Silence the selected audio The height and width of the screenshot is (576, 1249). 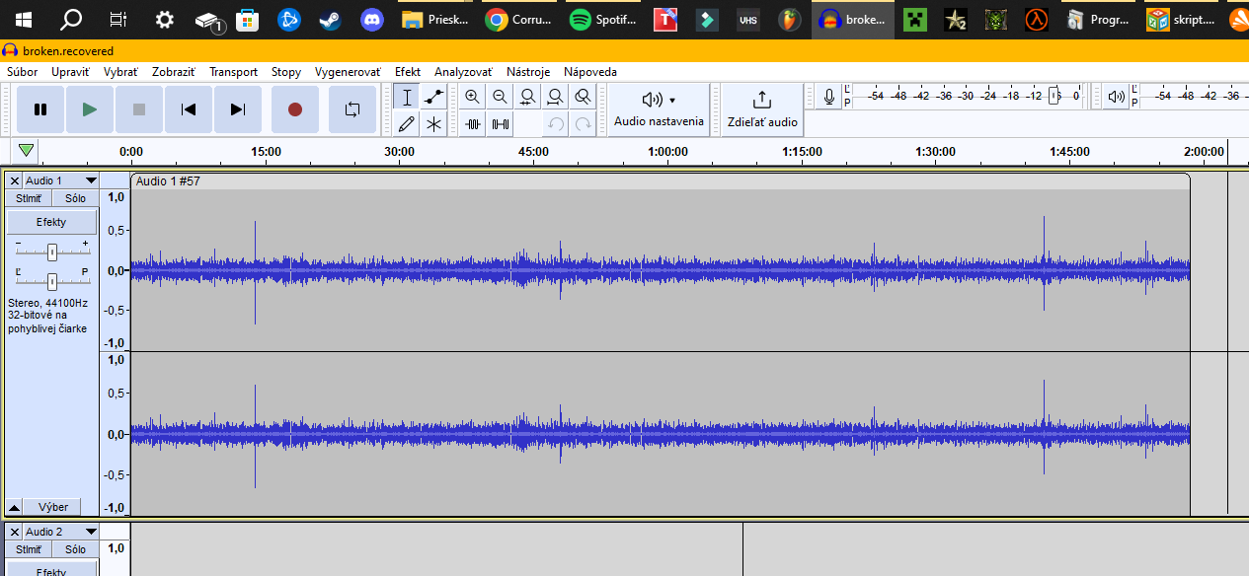(x=500, y=124)
